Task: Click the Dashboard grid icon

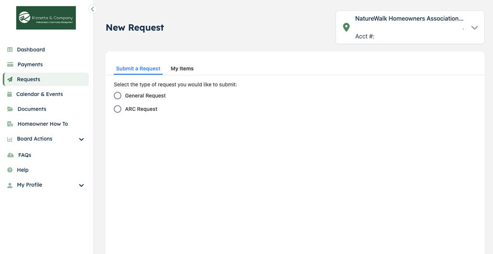Action: pyautogui.click(x=10, y=49)
